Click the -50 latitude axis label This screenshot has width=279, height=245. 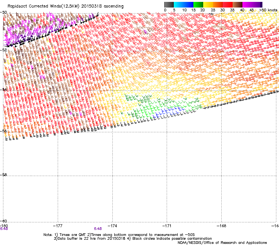[x=3, y=12]
